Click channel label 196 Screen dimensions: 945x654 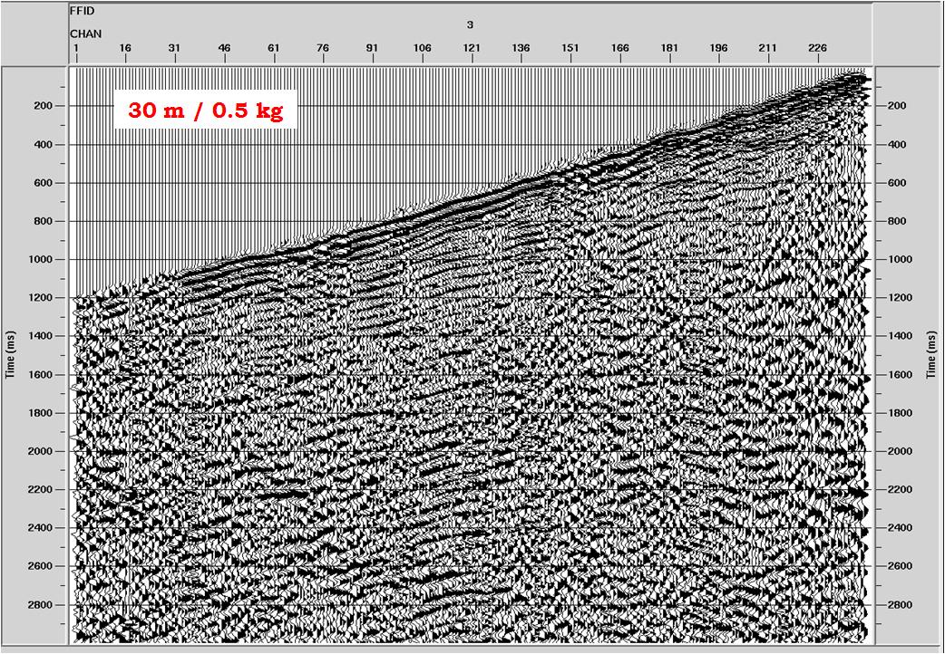(x=719, y=48)
